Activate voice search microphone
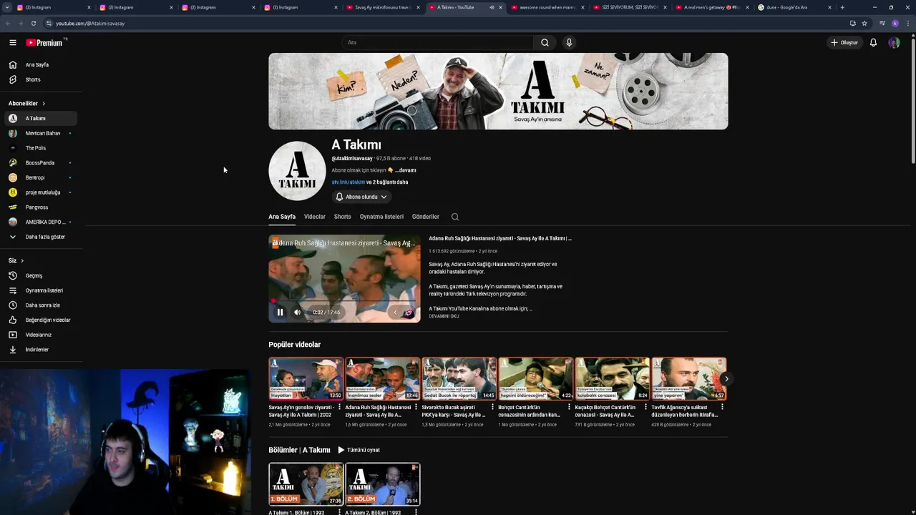 pos(569,42)
